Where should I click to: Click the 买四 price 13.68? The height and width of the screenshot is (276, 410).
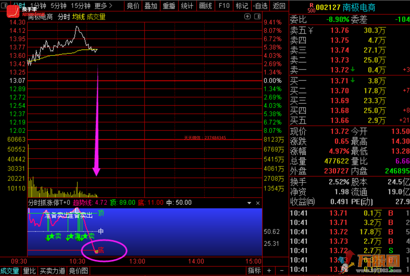point(340,111)
